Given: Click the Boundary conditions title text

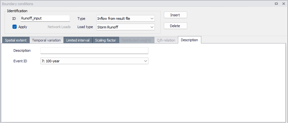Looking at the screenshot, I should click(x=18, y=4).
